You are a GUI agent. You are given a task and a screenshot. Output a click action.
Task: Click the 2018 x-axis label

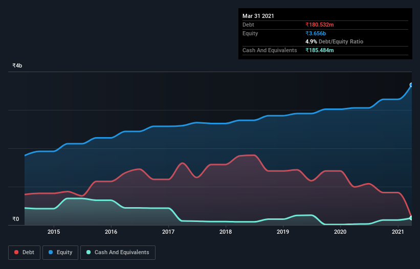click(x=226, y=232)
